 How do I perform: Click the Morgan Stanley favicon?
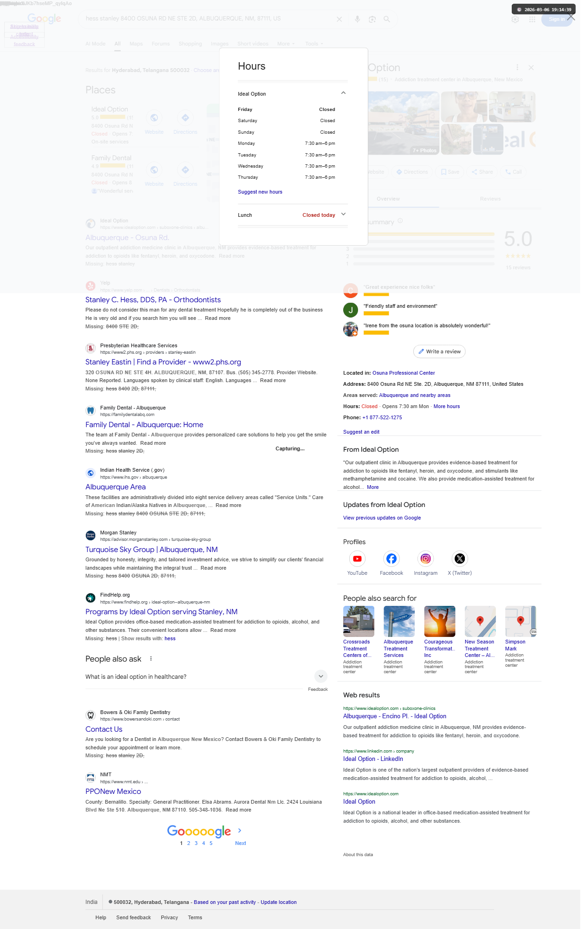tap(91, 535)
